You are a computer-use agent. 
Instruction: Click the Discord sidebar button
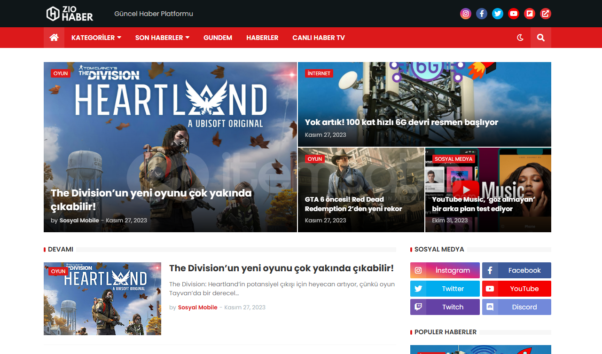516,307
